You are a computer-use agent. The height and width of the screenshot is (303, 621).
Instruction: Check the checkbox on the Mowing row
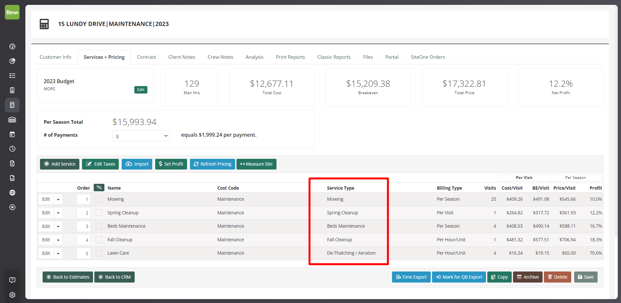(x=99, y=199)
